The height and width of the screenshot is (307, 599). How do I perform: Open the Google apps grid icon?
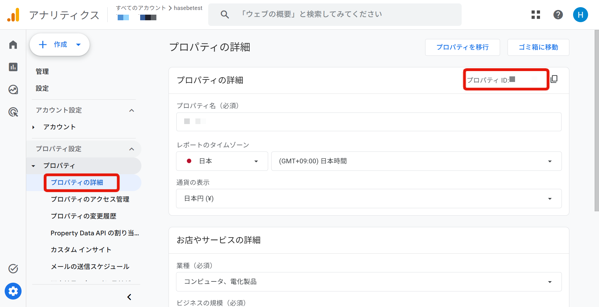click(536, 15)
